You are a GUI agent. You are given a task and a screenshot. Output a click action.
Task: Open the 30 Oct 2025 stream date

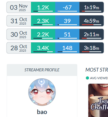point(19,34)
